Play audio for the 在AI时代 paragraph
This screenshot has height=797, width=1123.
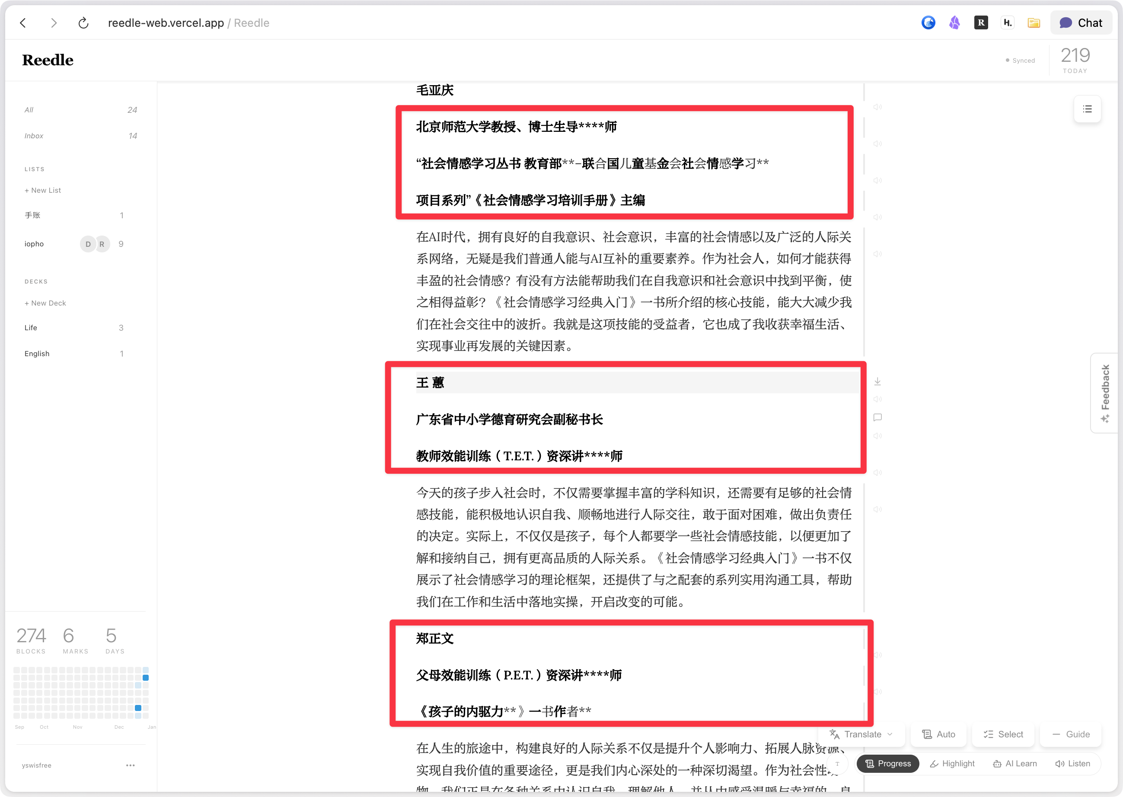877,254
